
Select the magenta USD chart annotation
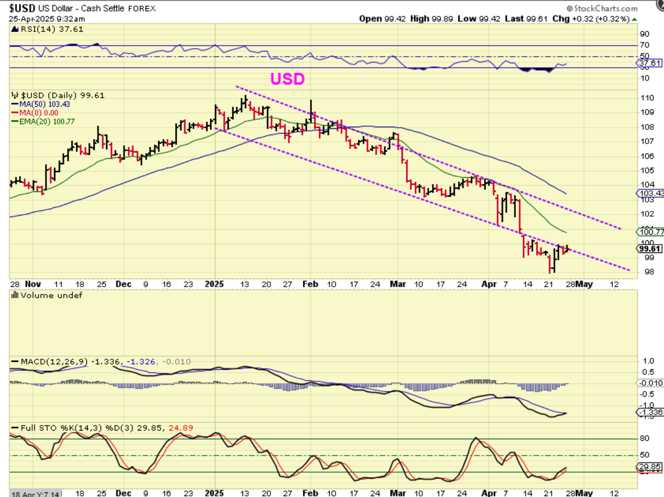click(288, 79)
